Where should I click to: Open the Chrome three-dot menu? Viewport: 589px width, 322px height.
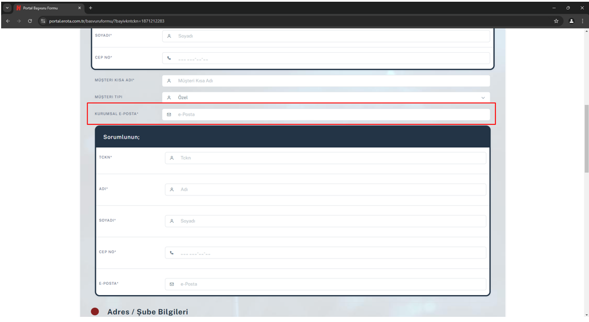tap(582, 21)
